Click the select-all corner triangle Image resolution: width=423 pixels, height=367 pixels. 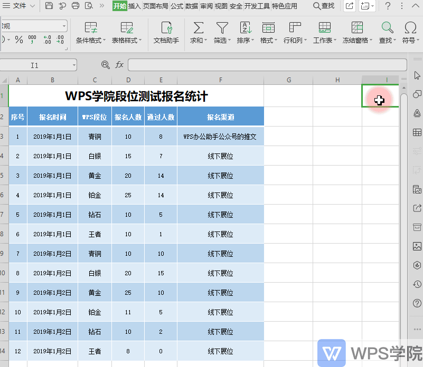4,80
